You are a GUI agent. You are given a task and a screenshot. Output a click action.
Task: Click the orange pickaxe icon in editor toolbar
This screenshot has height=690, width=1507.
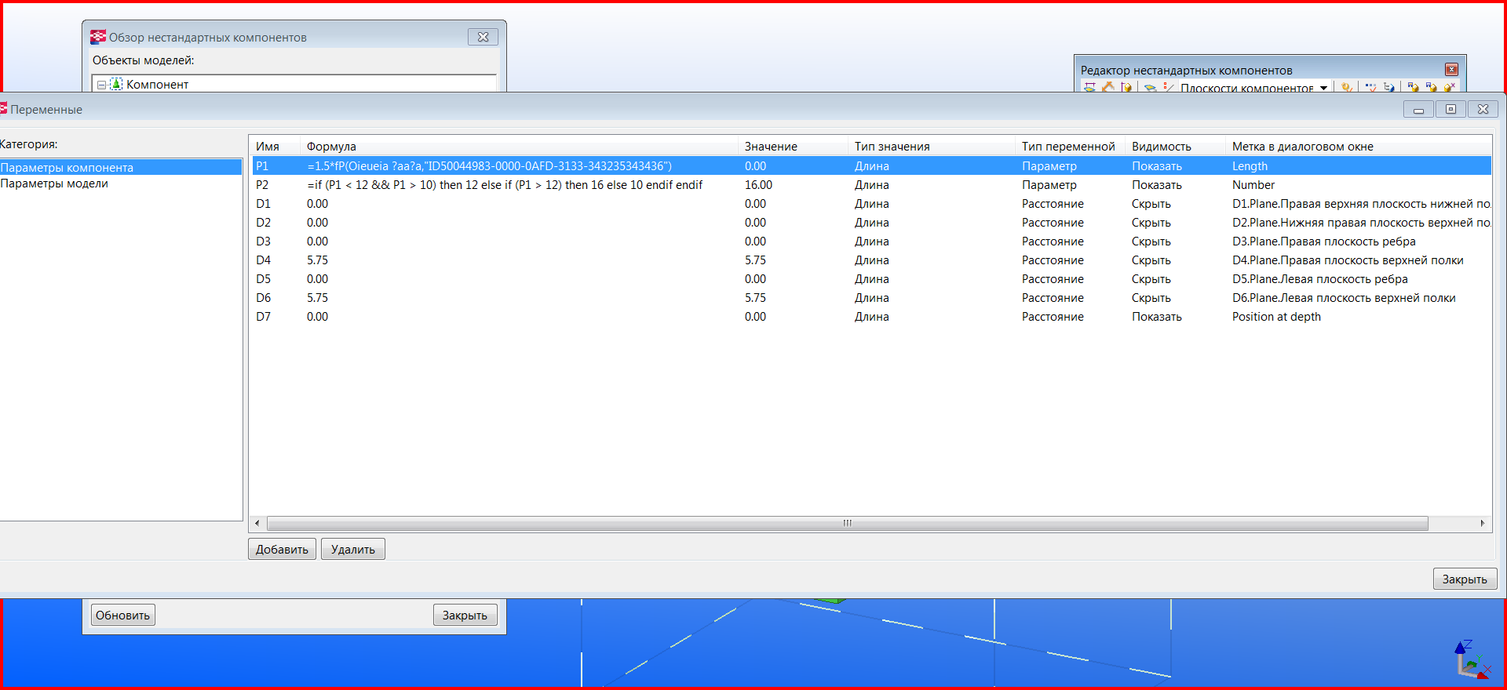[x=1108, y=87]
